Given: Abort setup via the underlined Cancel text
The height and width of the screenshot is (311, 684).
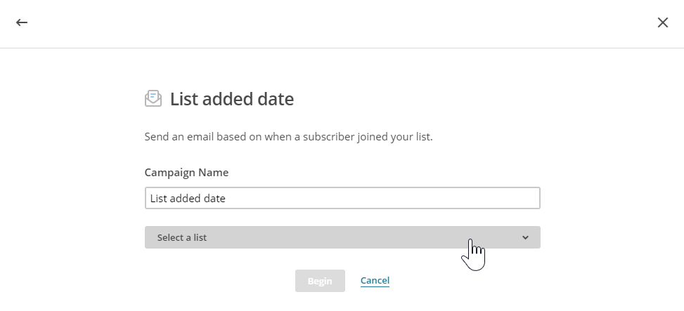Looking at the screenshot, I should point(375,281).
